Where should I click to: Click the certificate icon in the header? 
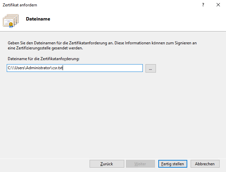(x=11, y=20)
